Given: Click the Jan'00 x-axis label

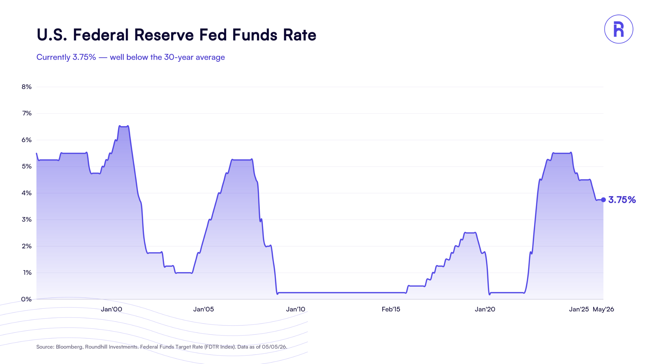Looking at the screenshot, I should click(111, 309).
